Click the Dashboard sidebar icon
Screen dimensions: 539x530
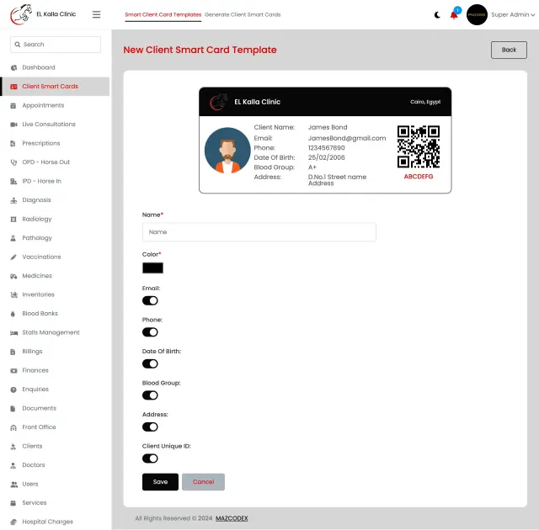point(13,67)
